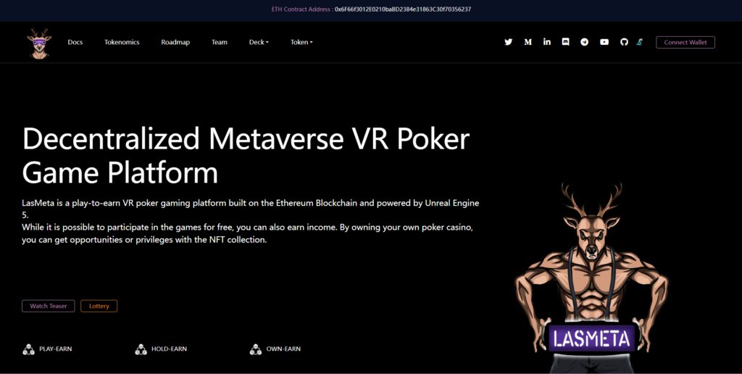Click the PLAY-EARN feature icon
Image resolution: width=742 pixels, height=374 pixels.
coord(28,349)
